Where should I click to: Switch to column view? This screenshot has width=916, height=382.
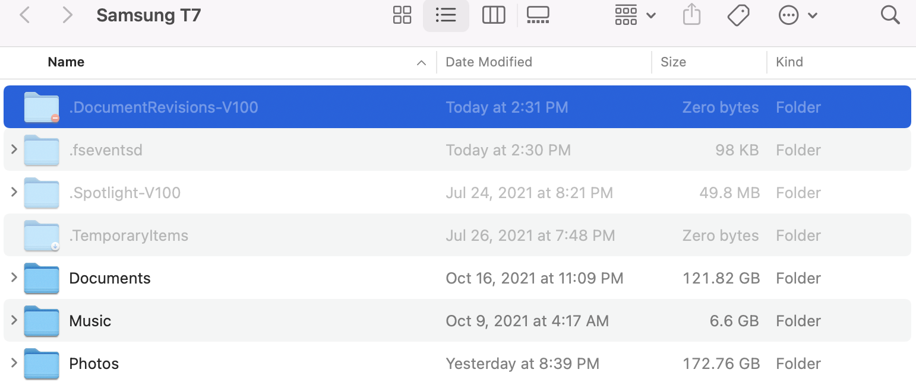pos(493,15)
